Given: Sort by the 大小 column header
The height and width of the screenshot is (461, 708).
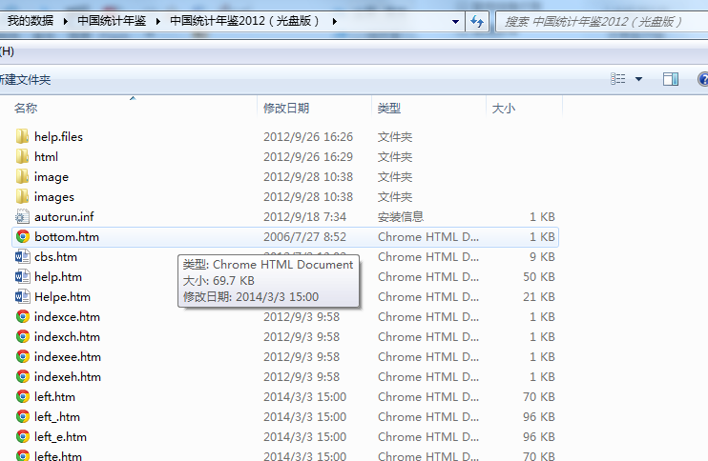Looking at the screenshot, I should 504,109.
